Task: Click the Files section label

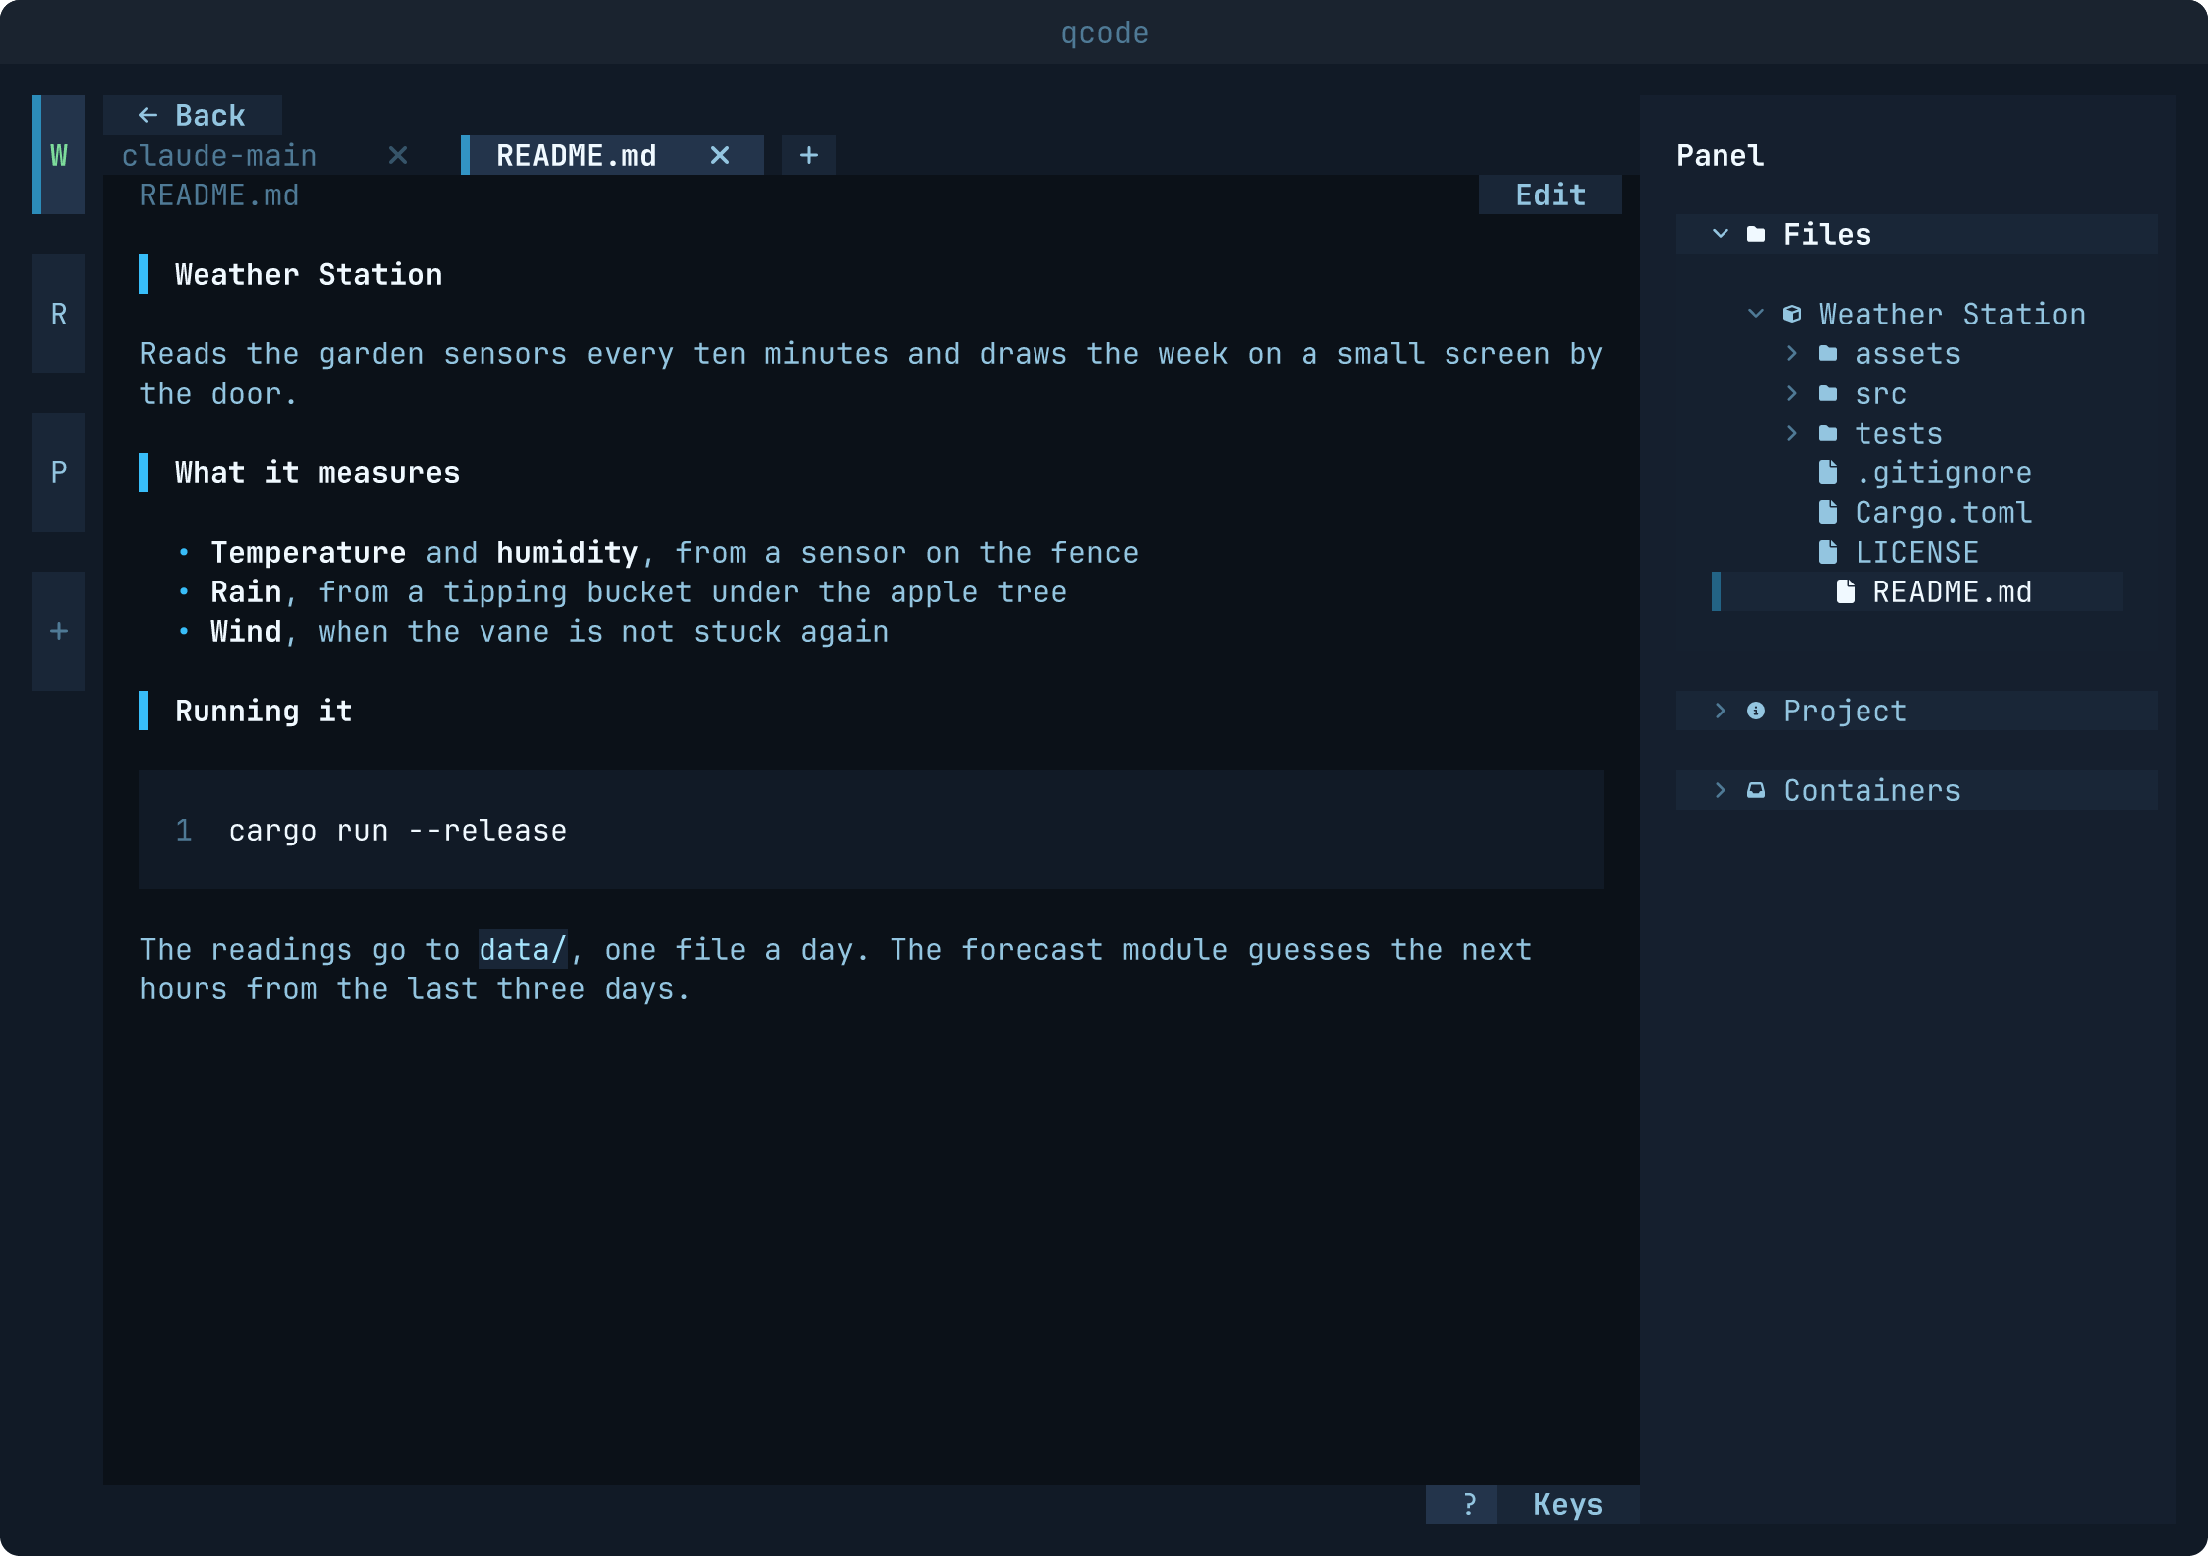Action: click(x=1828, y=234)
